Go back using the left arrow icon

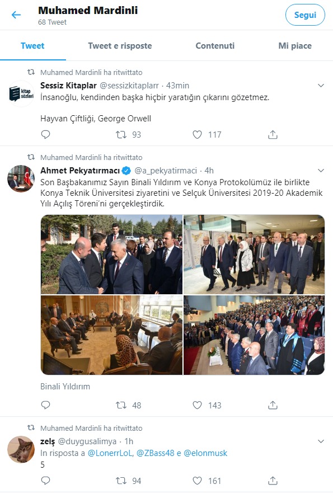click(x=16, y=15)
